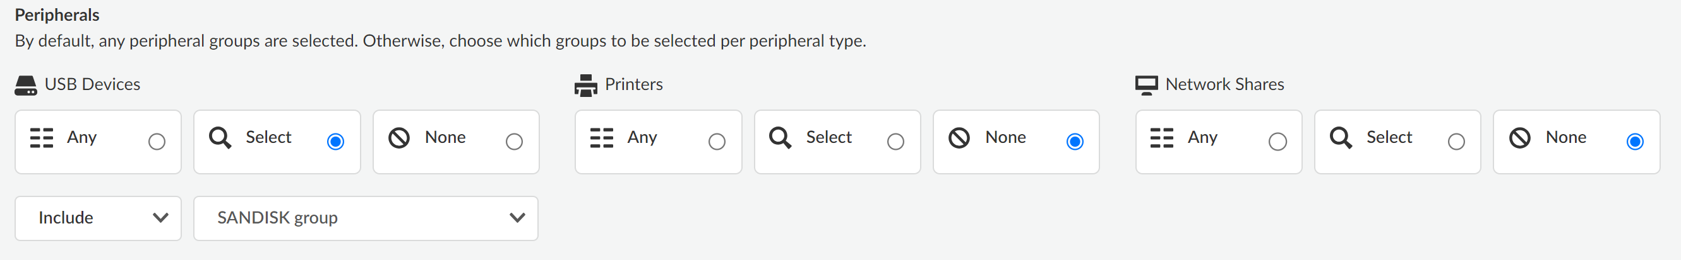Viewport: 1681px width, 260px height.
Task: Click the magnifier icon on Printers Select
Action: point(780,138)
